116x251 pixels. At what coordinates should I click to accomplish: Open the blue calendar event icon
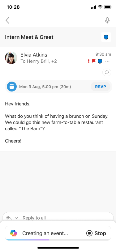pos(12,87)
